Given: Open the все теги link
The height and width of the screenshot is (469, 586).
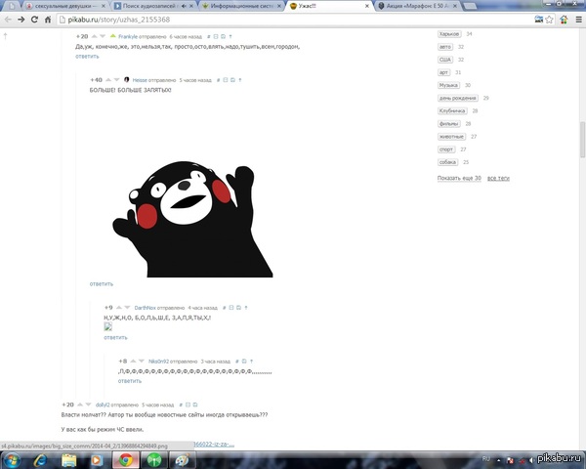Looking at the screenshot, I should (498, 178).
